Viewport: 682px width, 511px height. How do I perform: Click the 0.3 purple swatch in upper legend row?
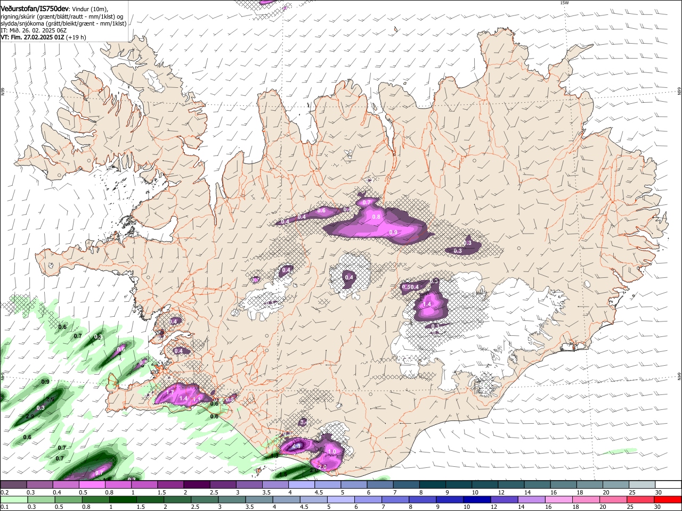click(39, 484)
